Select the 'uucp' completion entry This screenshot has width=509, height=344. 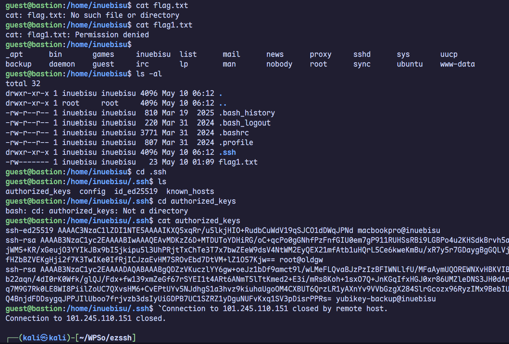click(449, 54)
